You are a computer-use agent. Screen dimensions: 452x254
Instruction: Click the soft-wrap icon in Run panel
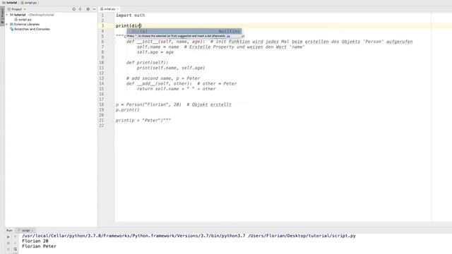(x=16, y=249)
